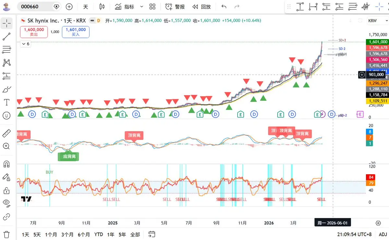Image resolution: width=389 pixels, height=240 pixels.
Task: Select the ruler measure tool
Action: coord(7,133)
